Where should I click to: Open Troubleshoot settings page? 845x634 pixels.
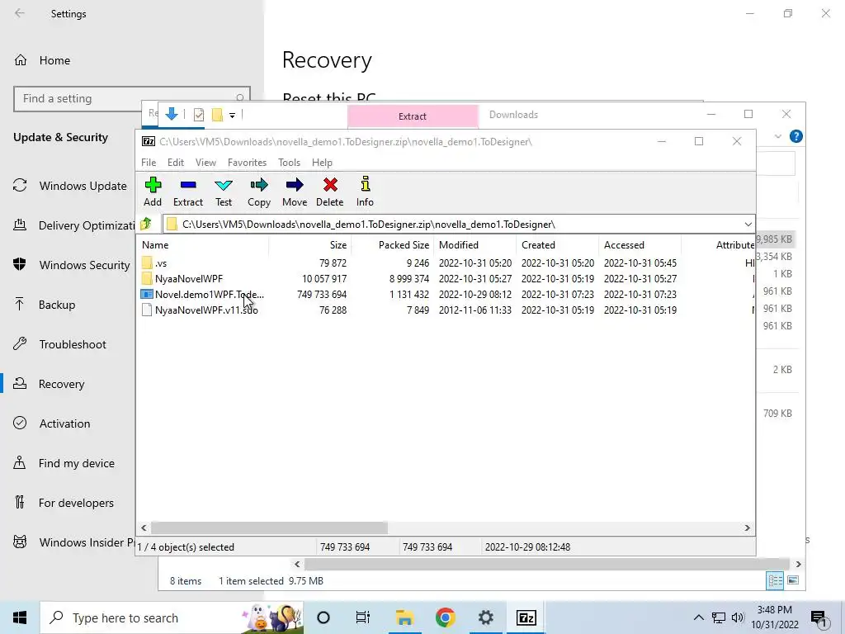point(59,344)
